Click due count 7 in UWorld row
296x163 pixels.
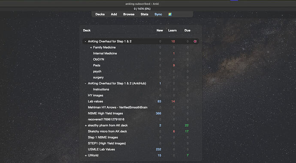pos(187,155)
